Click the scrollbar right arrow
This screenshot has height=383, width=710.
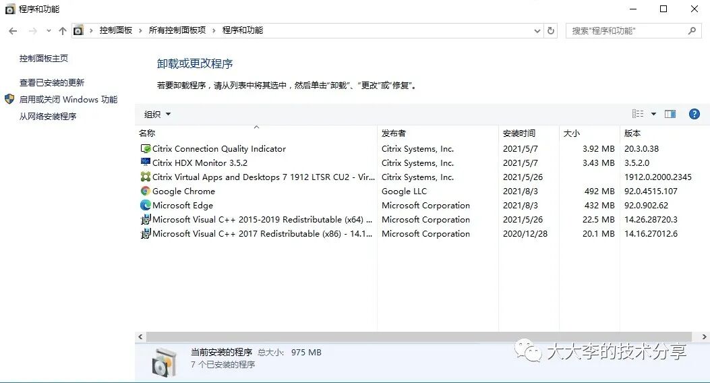click(704, 336)
